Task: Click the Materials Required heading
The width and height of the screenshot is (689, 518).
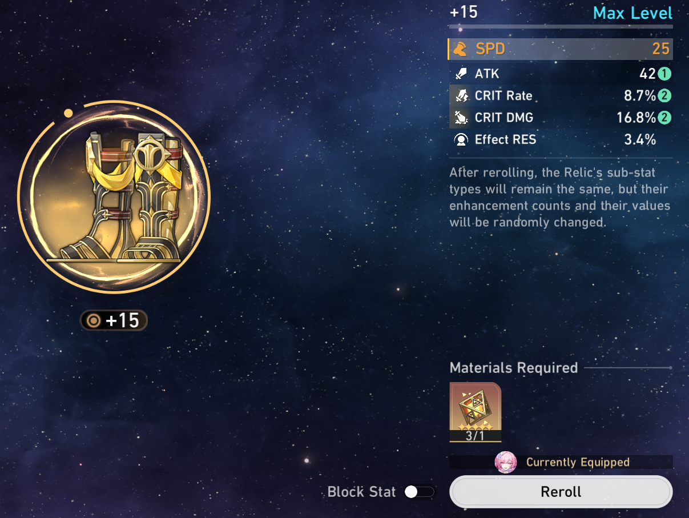Action: coord(514,368)
